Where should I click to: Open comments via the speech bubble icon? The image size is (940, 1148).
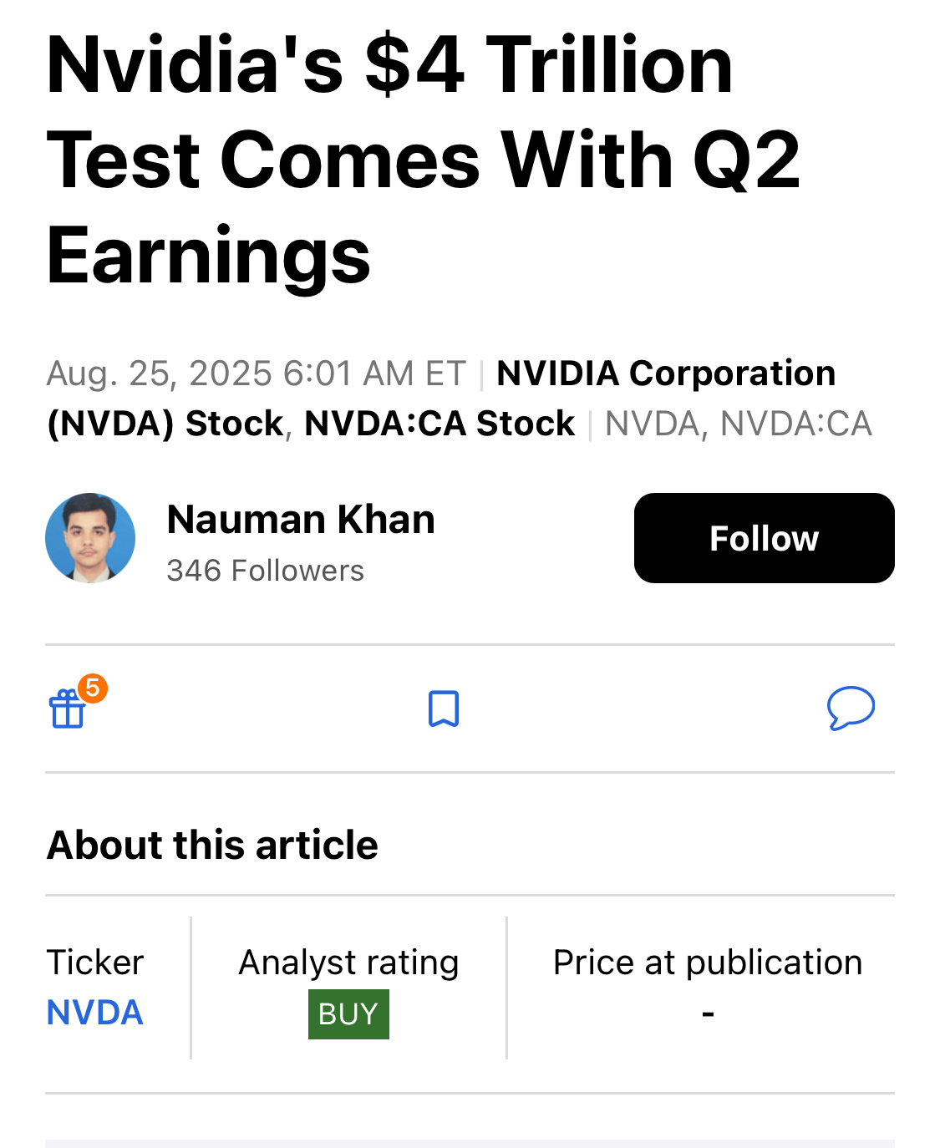851,709
